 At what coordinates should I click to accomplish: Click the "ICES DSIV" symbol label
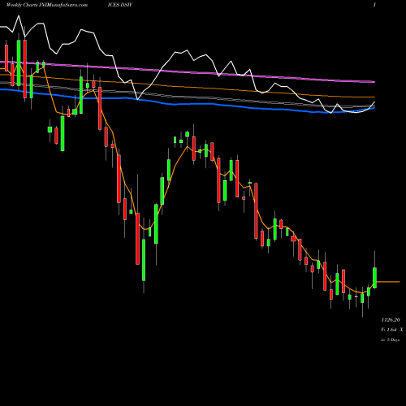tap(120, 5)
